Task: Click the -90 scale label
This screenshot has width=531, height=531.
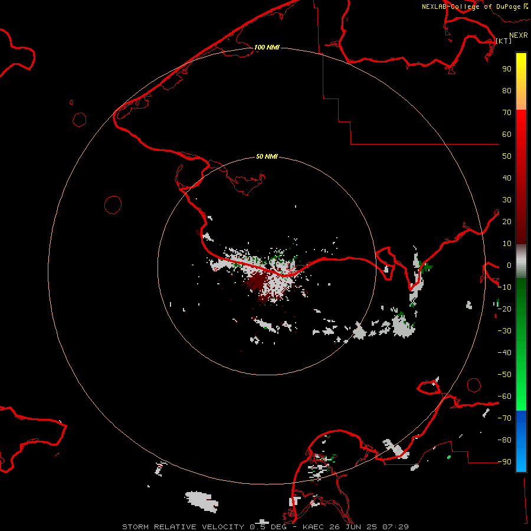Action: tap(504, 462)
